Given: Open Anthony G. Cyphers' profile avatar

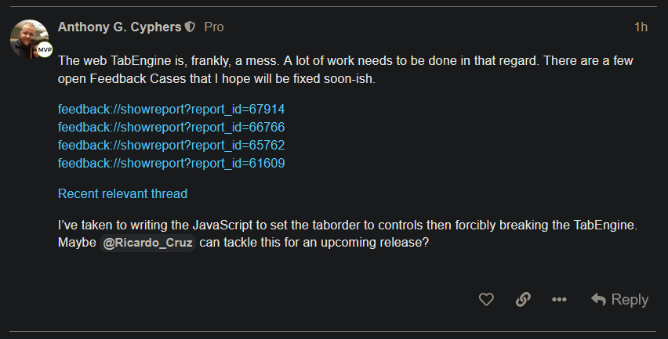Looking at the screenshot, I should (x=30, y=38).
